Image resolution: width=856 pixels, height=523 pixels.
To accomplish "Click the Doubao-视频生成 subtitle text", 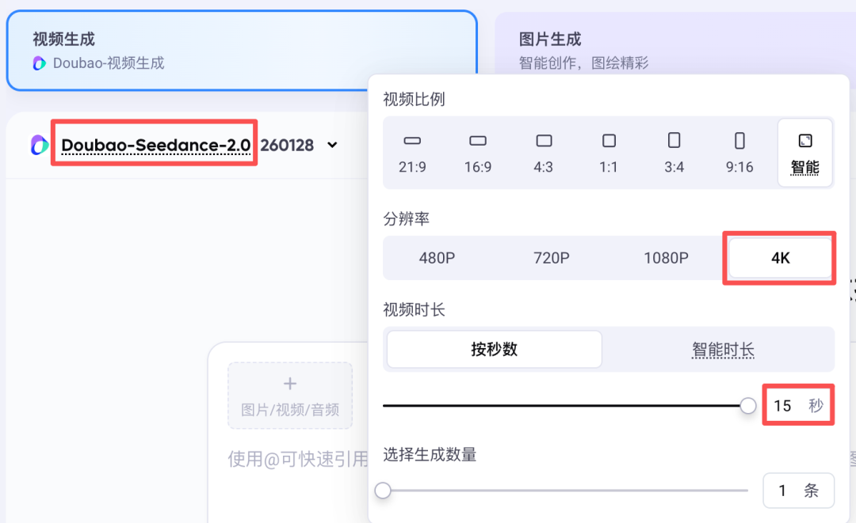I will tap(109, 63).
